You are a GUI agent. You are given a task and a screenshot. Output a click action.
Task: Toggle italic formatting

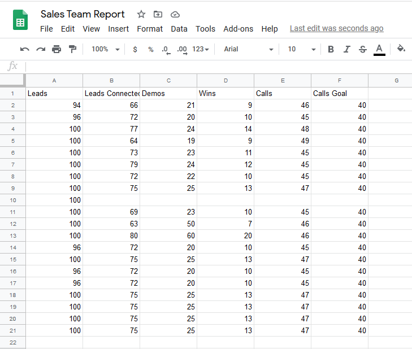click(x=347, y=49)
